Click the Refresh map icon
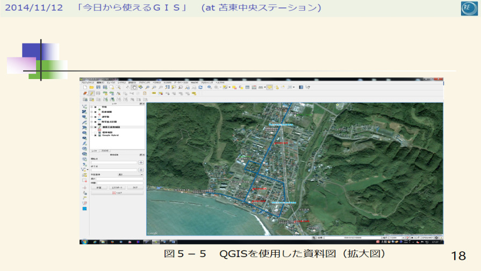Image resolution: width=481 pixels, height=271 pixels. tap(200, 87)
